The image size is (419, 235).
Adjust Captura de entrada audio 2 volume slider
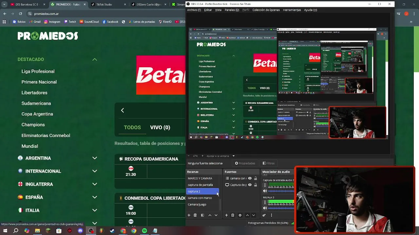[281, 191]
